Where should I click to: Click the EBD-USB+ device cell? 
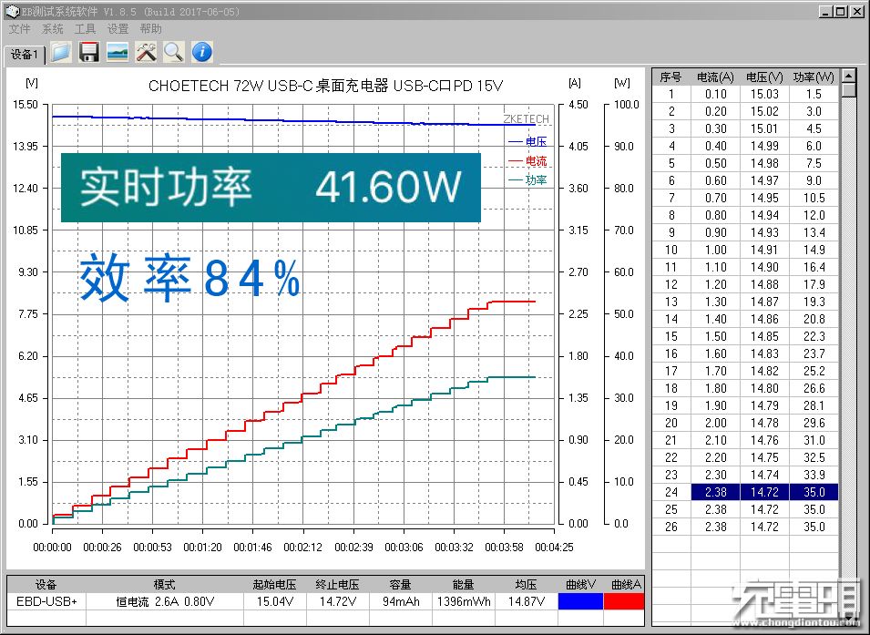46,601
